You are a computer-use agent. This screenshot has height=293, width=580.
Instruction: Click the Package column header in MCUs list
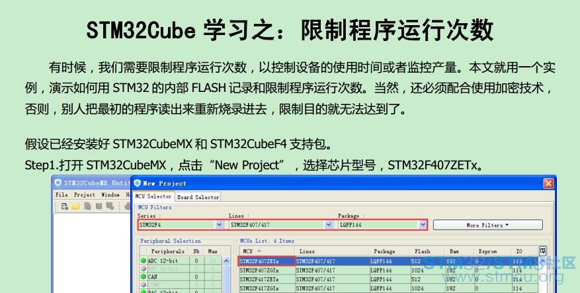pos(389,251)
